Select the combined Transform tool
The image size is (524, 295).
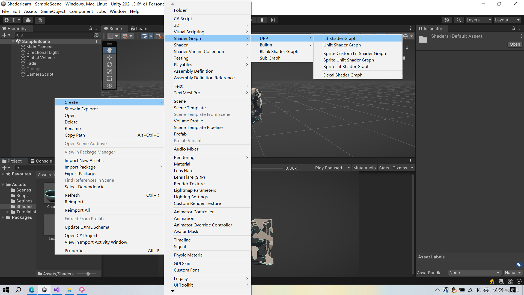pyautogui.click(x=109, y=85)
